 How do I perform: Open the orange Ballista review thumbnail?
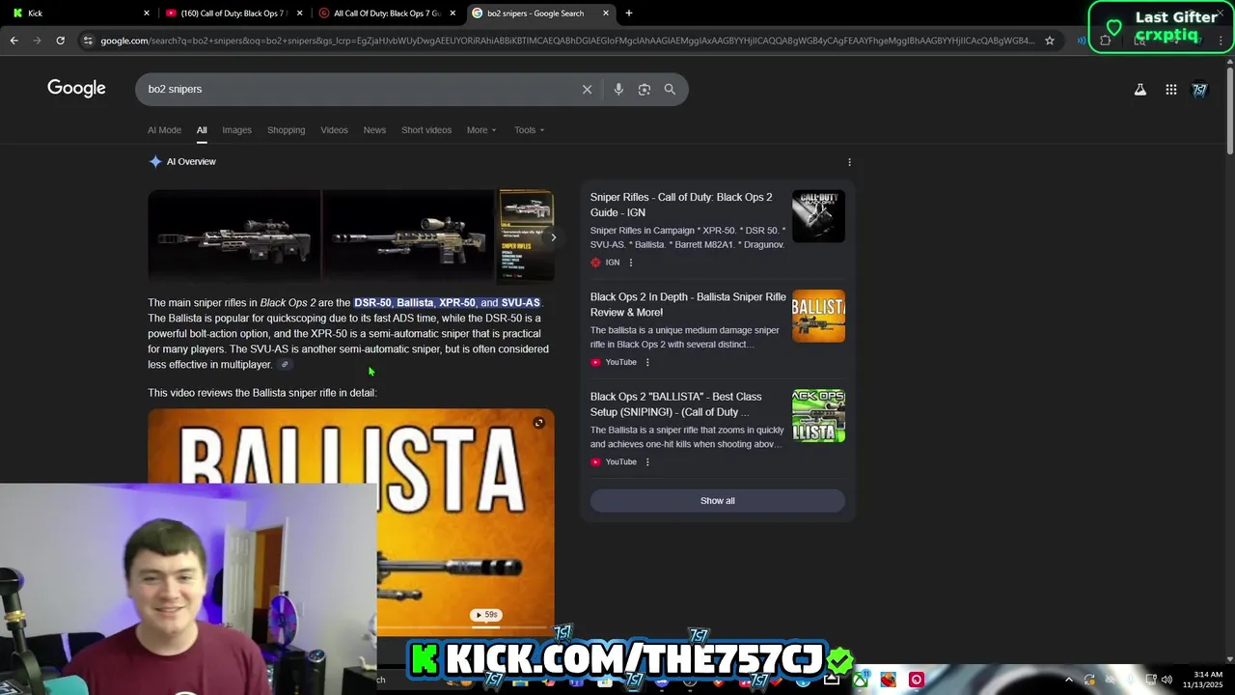pyautogui.click(x=818, y=316)
